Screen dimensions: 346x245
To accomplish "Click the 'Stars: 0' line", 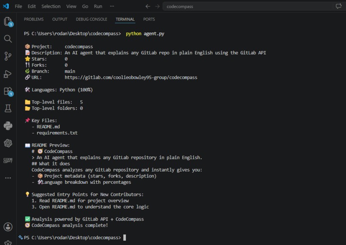I will coord(46,59).
